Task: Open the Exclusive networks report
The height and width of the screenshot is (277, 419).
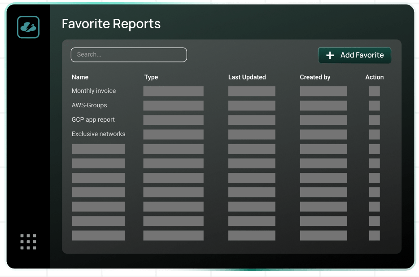Action: click(98, 134)
